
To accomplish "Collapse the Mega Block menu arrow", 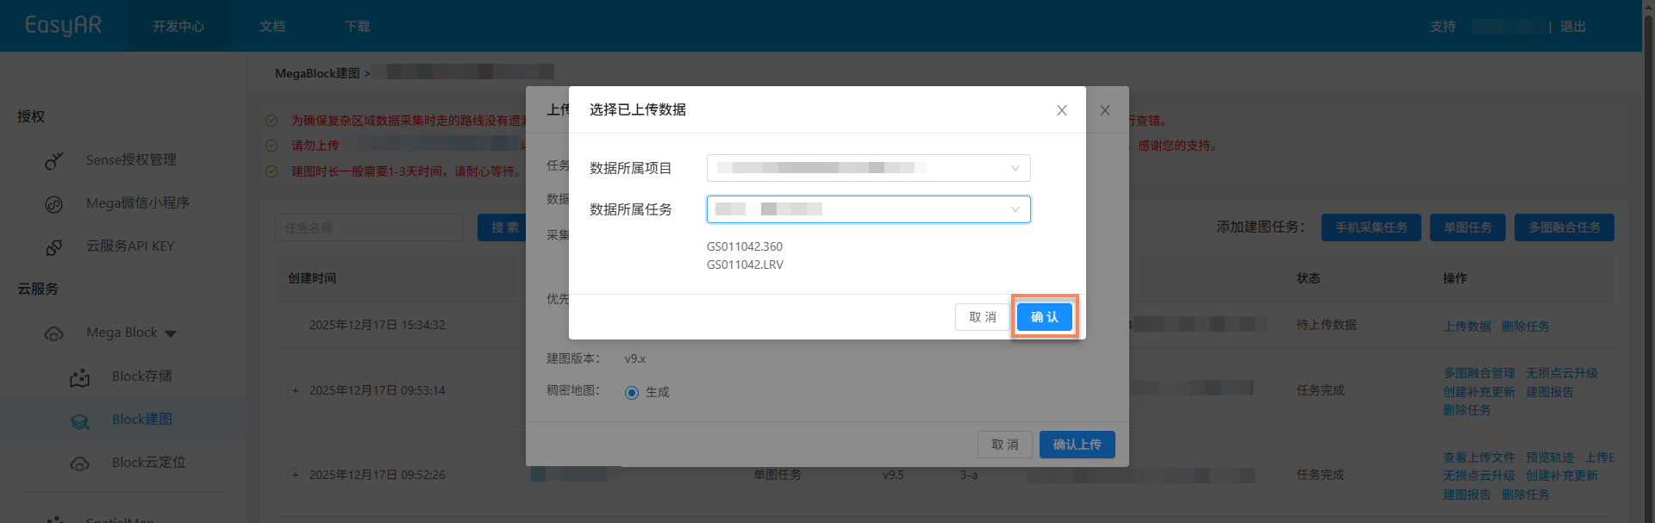I will coord(171,334).
